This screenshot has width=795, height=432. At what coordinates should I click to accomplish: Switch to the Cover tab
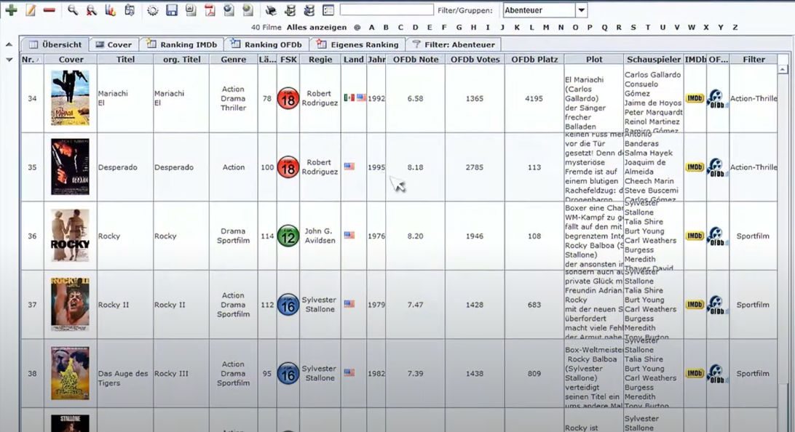114,44
